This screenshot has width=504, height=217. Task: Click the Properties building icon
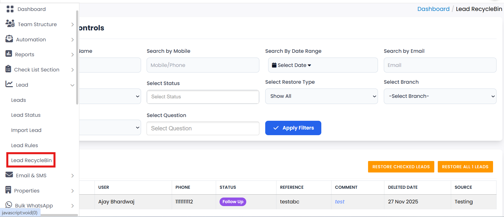8,190
